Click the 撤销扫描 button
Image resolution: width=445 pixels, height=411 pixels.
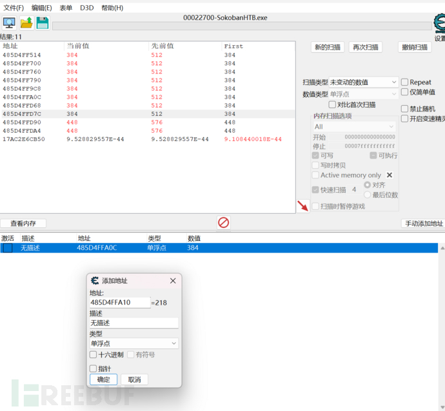(415, 47)
